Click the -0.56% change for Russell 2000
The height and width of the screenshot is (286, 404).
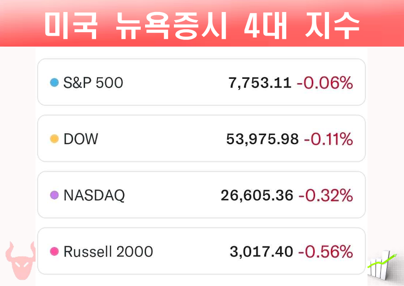(325, 251)
